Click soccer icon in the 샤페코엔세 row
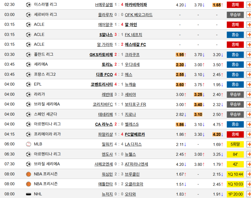 click(x=29, y=164)
